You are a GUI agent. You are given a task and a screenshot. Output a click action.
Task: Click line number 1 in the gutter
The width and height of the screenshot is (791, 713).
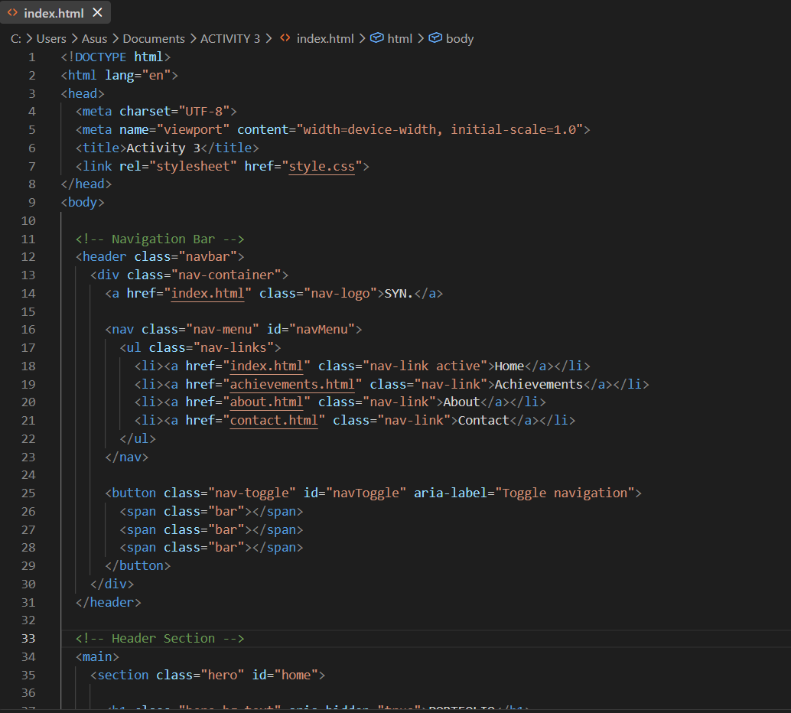(x=32, y=57)
